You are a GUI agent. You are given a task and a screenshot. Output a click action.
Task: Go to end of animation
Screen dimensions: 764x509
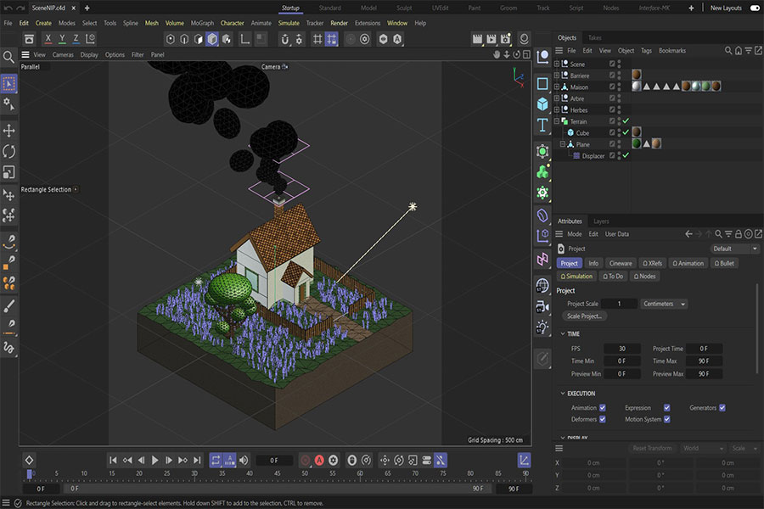(x=197, y=461)
